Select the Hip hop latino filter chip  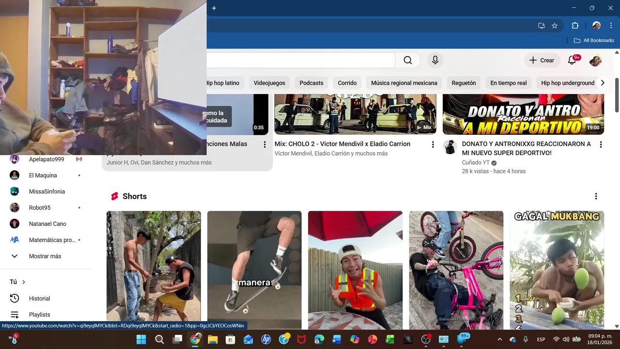point(223,83)
